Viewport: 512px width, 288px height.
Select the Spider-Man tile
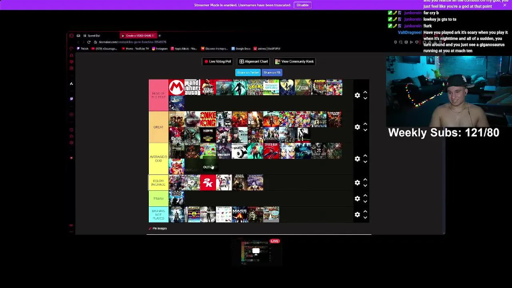(271, 151)
